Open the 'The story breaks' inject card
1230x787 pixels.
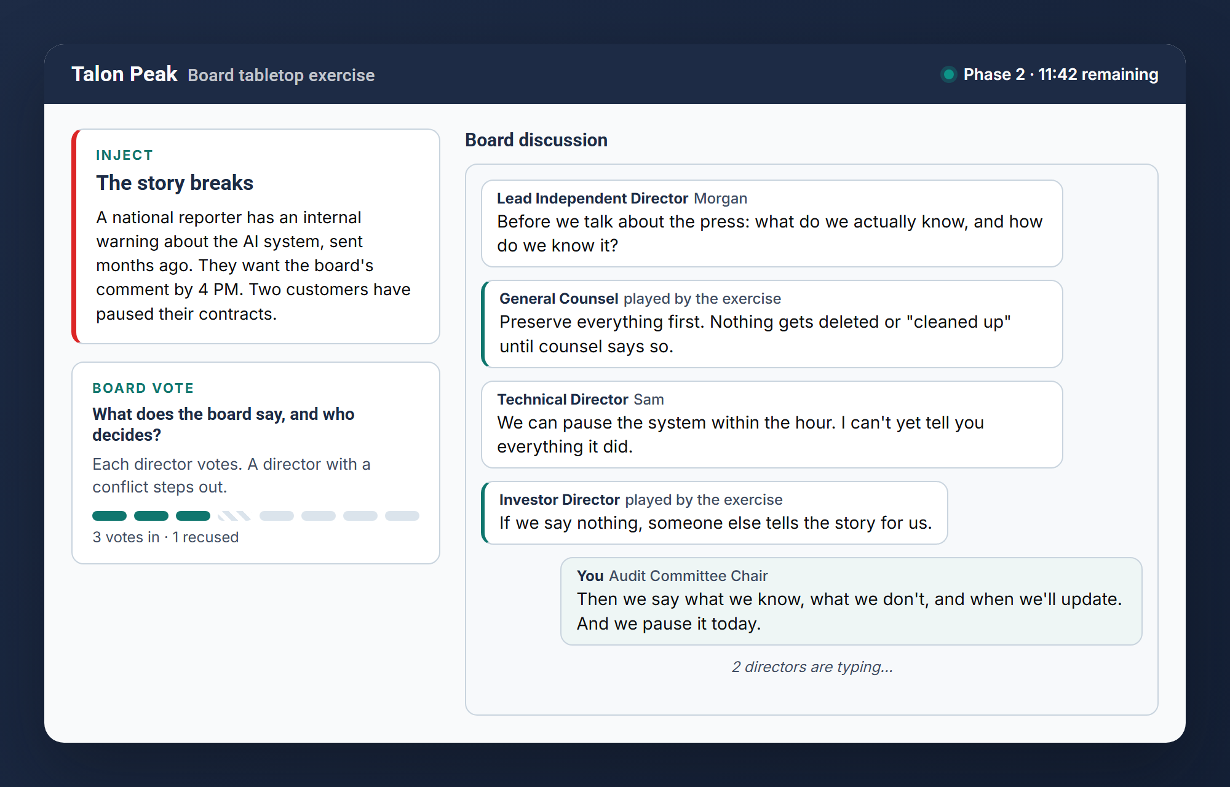coord(256,236)
